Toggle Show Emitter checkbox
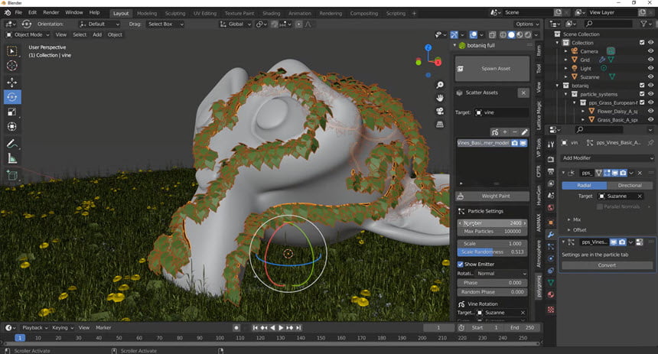This screenshot has height=354, width=658. [x=461, y=265]
